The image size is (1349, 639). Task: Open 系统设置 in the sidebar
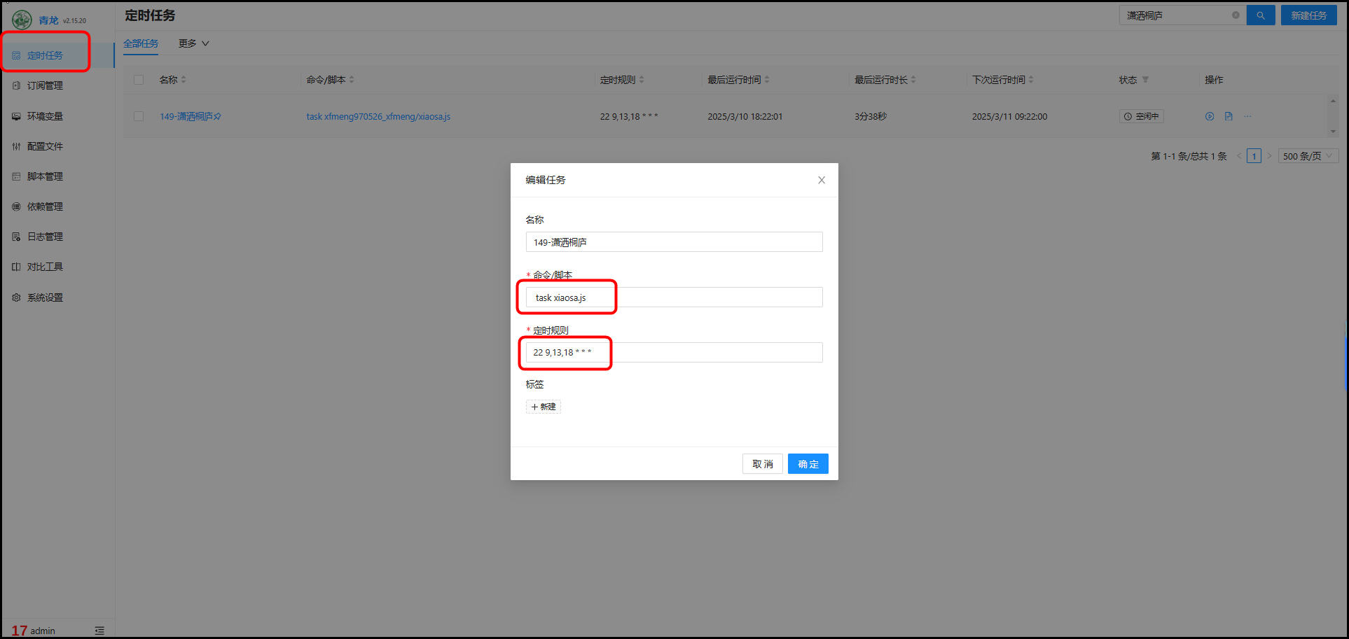pyautogui.click(x=45, y=297)
